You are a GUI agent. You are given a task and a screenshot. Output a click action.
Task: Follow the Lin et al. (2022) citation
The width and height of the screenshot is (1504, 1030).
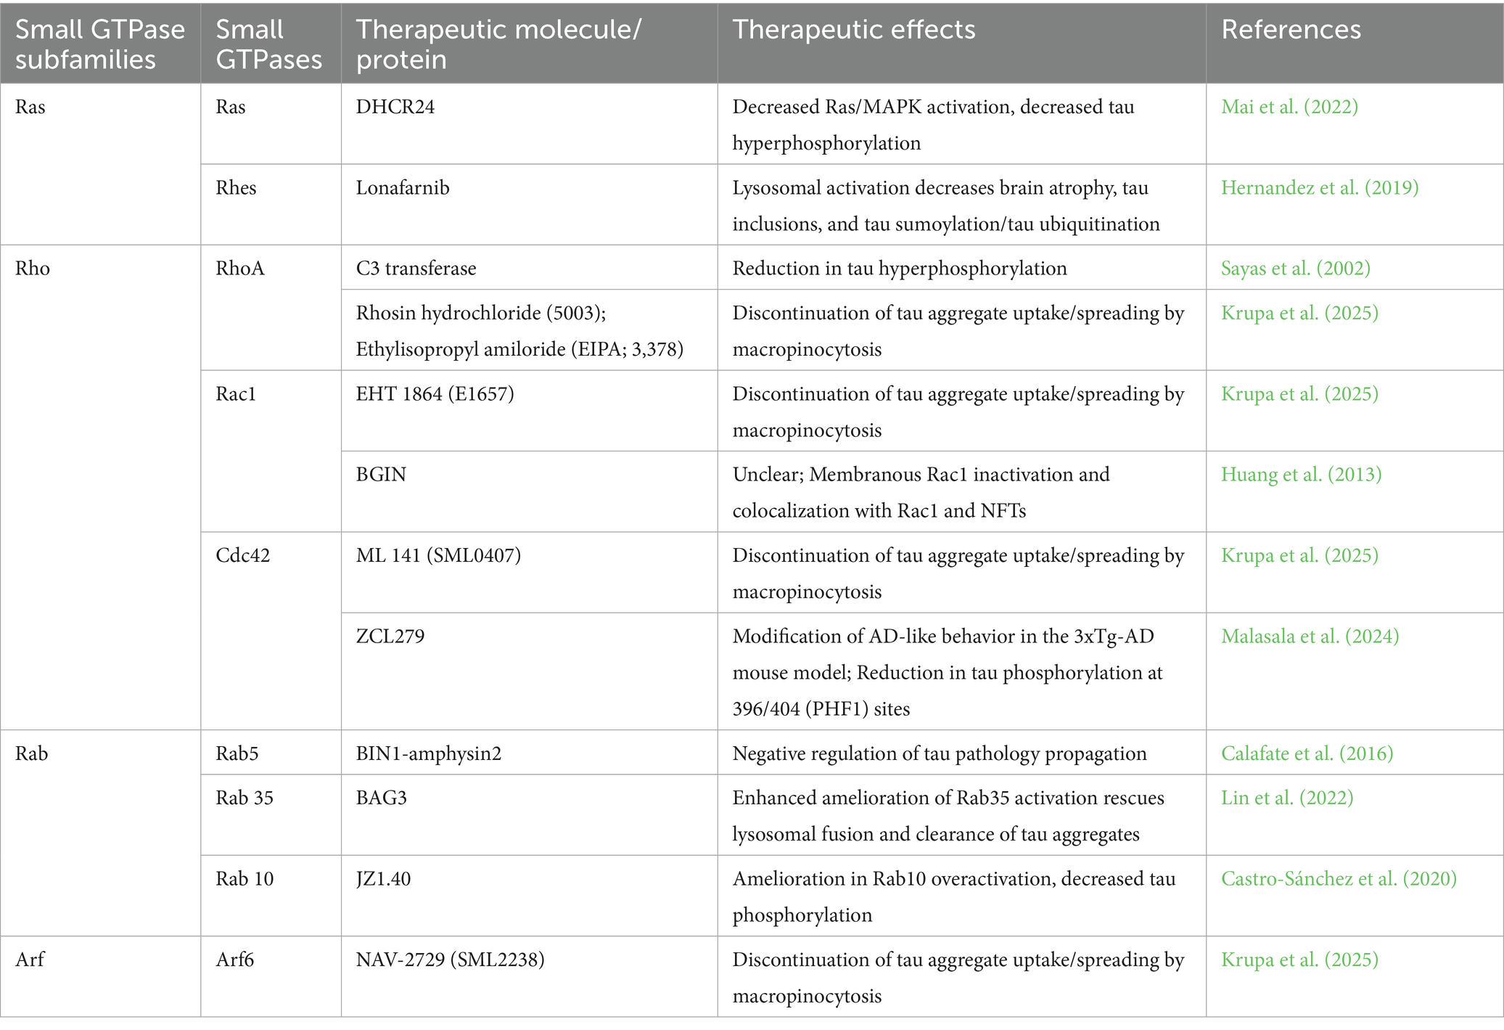1287,798
